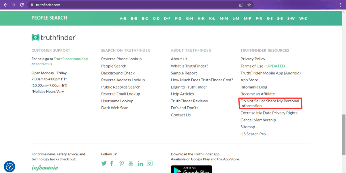This screenshot has height=173, width=346.
Task: Select the B-B people search range
Action: [134, 18]
